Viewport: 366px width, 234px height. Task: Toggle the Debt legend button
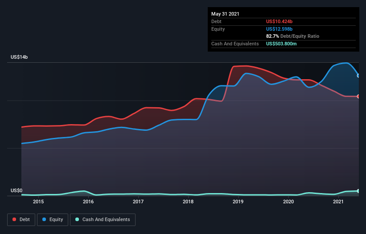tap(21, 220)
